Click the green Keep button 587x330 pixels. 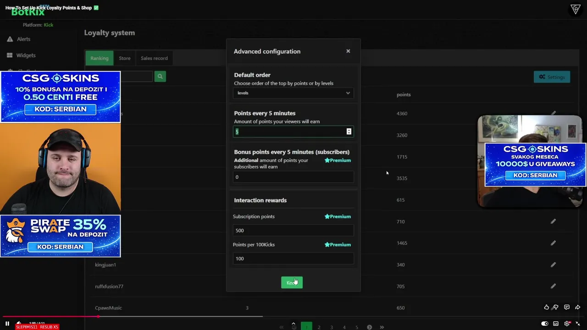pyautogui.click(x=292, y=282)
